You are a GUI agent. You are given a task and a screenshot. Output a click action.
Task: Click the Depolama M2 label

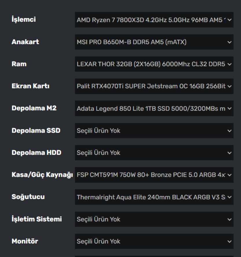pyautogui.click(x=34, y=108)
